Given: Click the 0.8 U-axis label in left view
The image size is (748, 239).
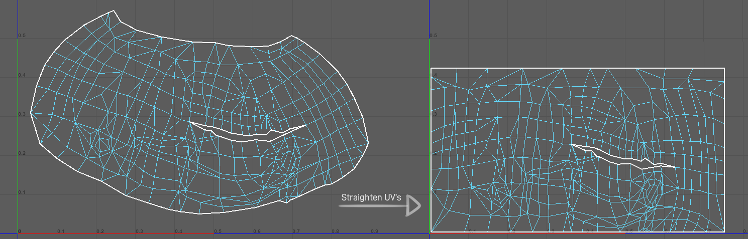Looking at the screenshot, I should (x=335, y=231).
